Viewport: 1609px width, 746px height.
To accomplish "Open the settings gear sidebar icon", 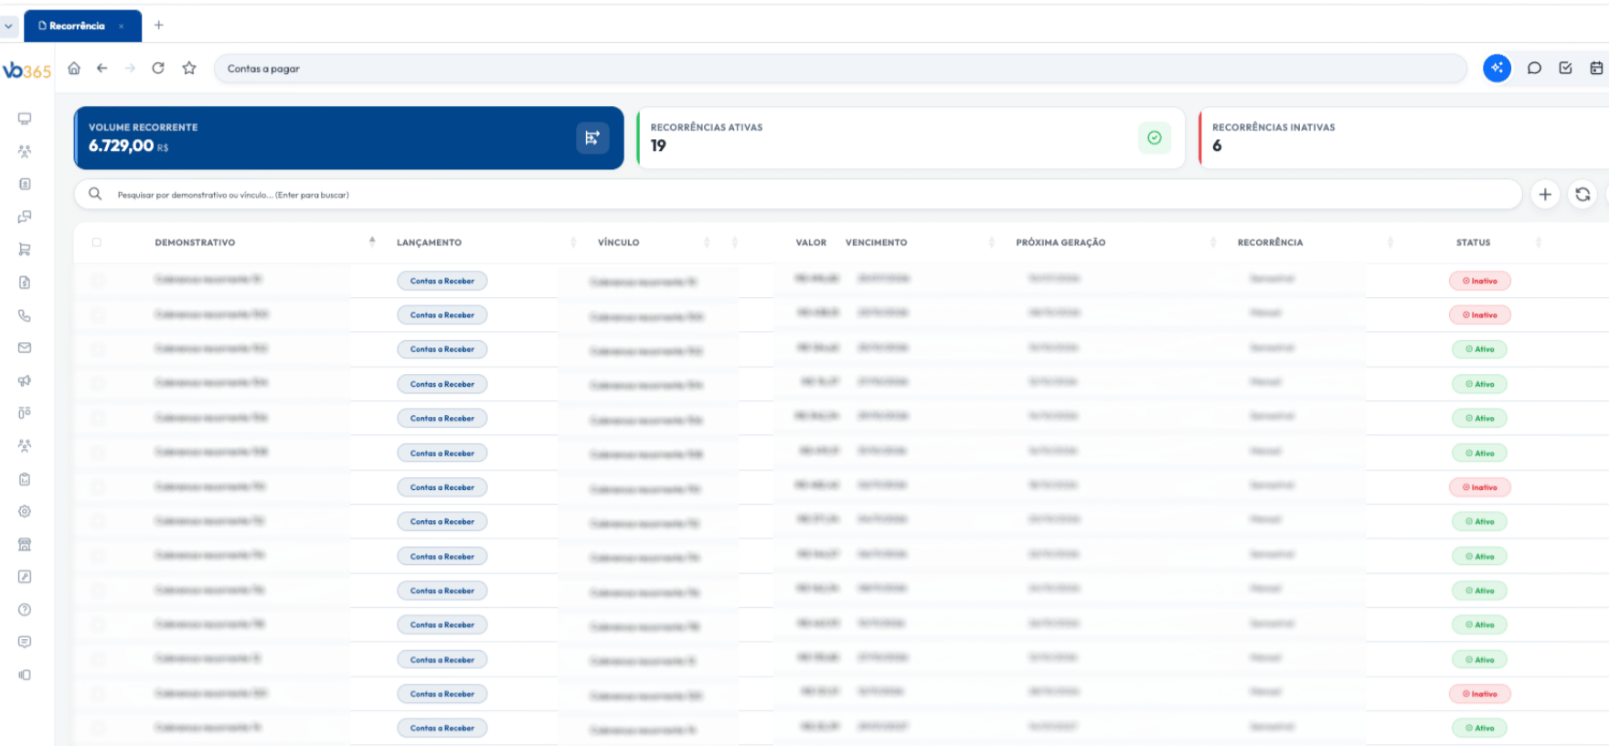I will 25,512.
